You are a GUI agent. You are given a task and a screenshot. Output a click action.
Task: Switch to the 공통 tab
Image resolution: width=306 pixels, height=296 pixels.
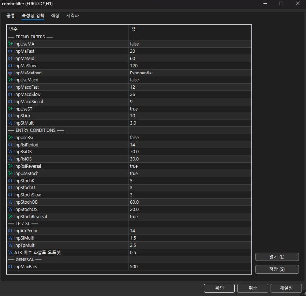pyautogui.click(x=11, y=16)
